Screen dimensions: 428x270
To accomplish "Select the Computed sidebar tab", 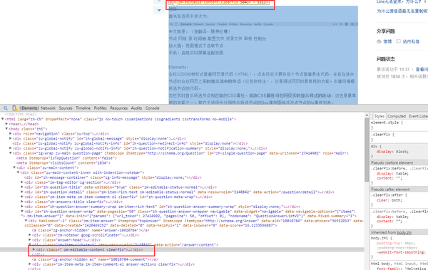I will (x=397, y=116).
